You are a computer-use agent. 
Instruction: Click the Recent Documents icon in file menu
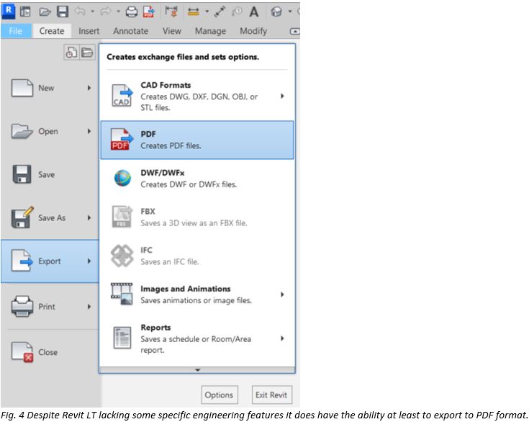point(71,53)
